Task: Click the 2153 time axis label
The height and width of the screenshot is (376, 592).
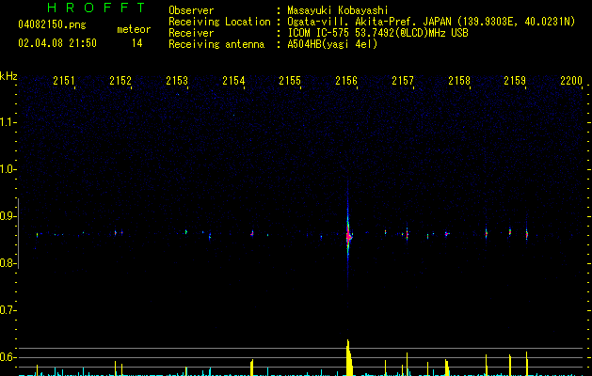Action: click(x=177, y=81)
